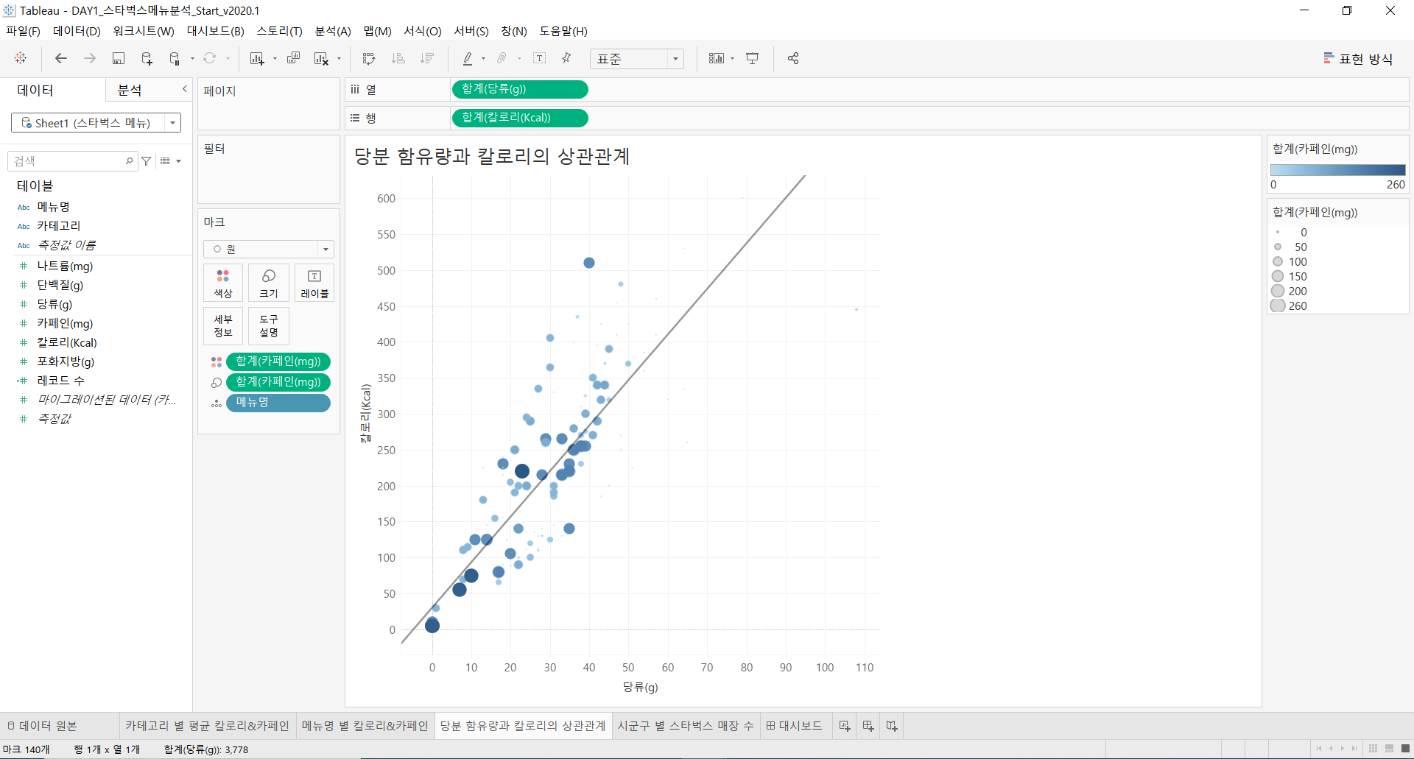Click the highlight pen icon
Viewport: 1414px width, 759px height.
coord(468,58)
